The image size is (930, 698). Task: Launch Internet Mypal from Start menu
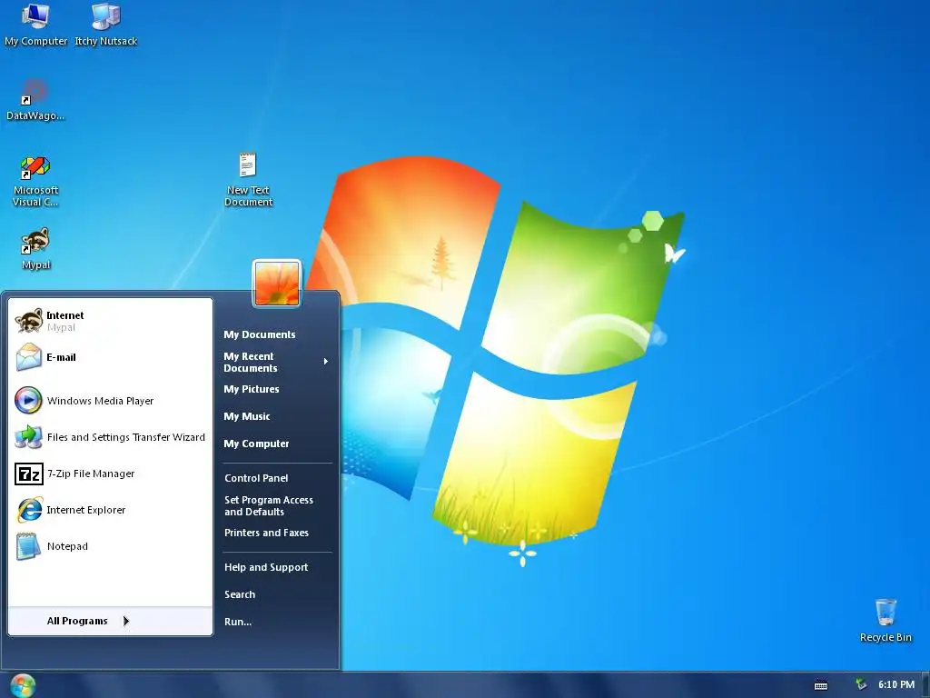(110, 321)
